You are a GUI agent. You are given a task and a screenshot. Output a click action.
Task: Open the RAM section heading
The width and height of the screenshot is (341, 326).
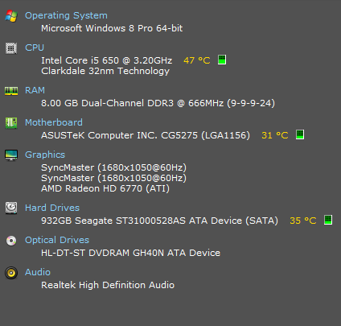[x=35, y=90]
